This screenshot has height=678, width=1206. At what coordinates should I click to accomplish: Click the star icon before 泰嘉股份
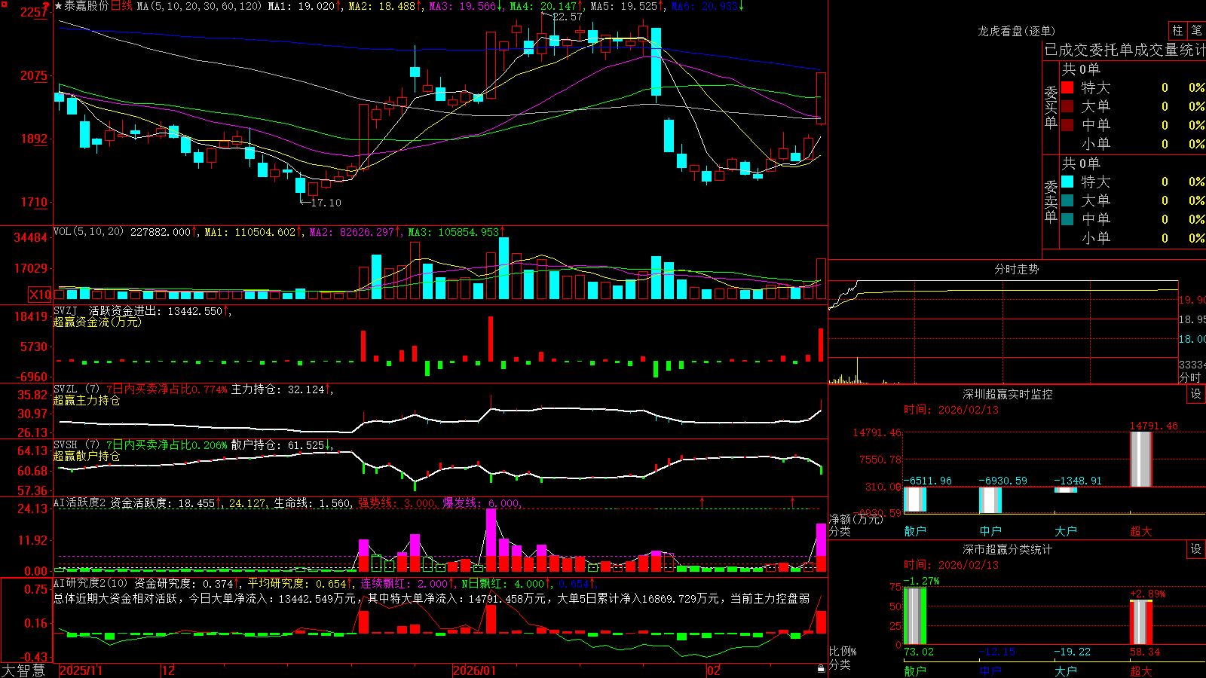59,6
